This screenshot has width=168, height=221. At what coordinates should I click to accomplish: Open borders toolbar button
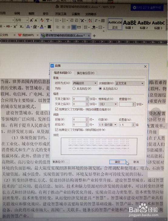100,27
